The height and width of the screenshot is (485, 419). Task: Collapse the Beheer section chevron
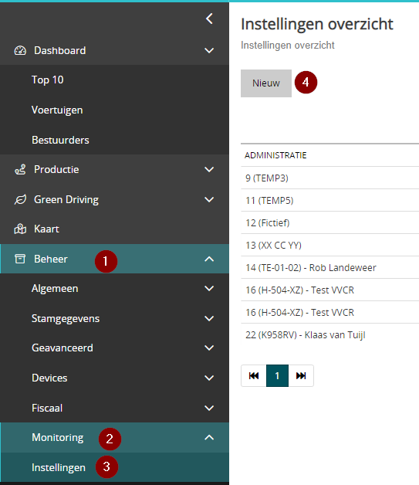point(209,259)
